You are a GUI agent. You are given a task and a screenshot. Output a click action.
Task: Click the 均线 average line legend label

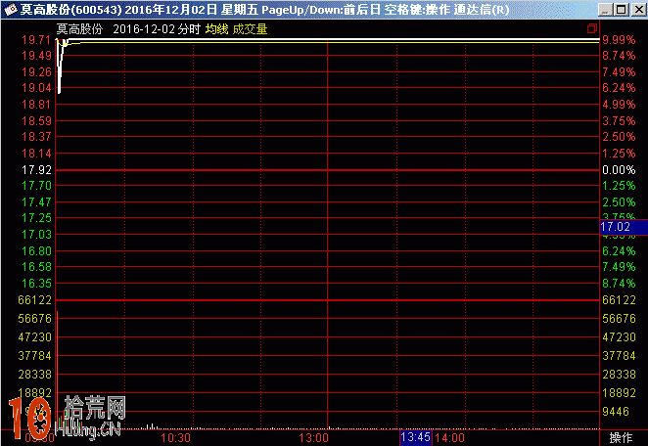point(215,29)
